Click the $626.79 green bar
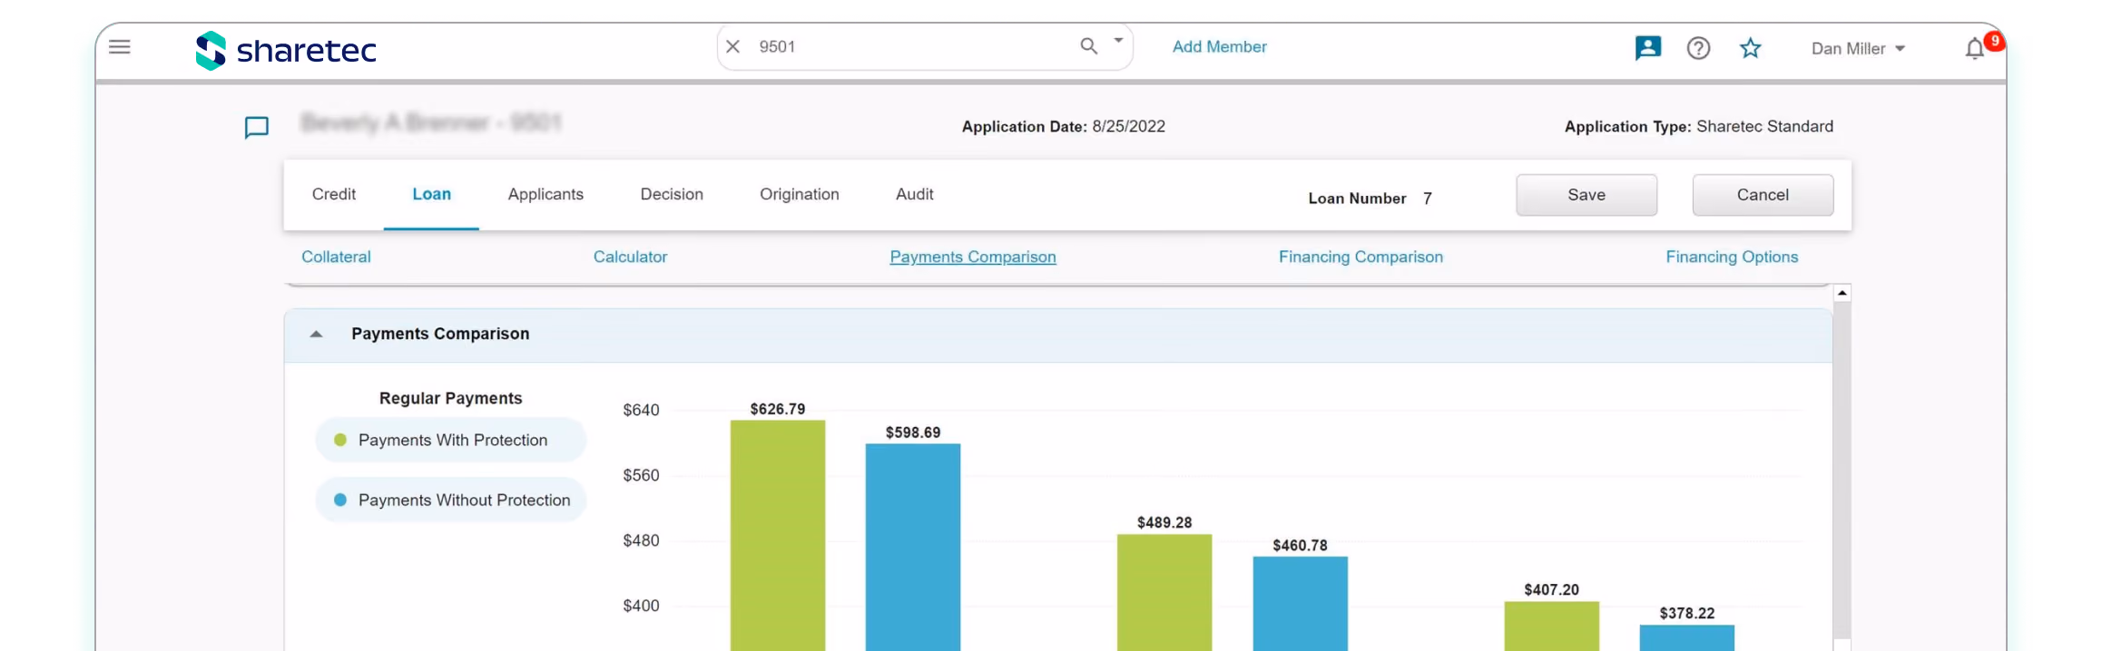The width and height of the screenshot is (2122, 651). (x=778, y=535)
